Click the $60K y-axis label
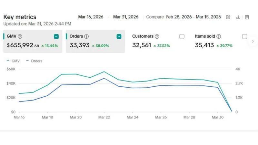Viewport: 258px width, 145px height. pyautogui.click(x=11, y=69)
